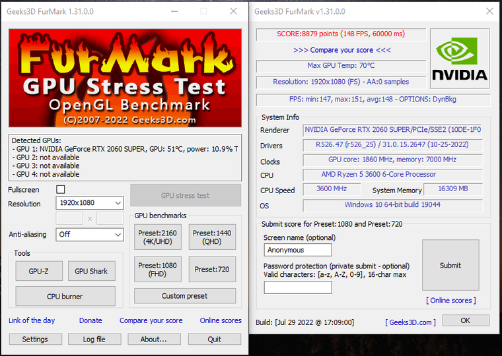Click System Memory value '16309 MB'

point(453,189)
